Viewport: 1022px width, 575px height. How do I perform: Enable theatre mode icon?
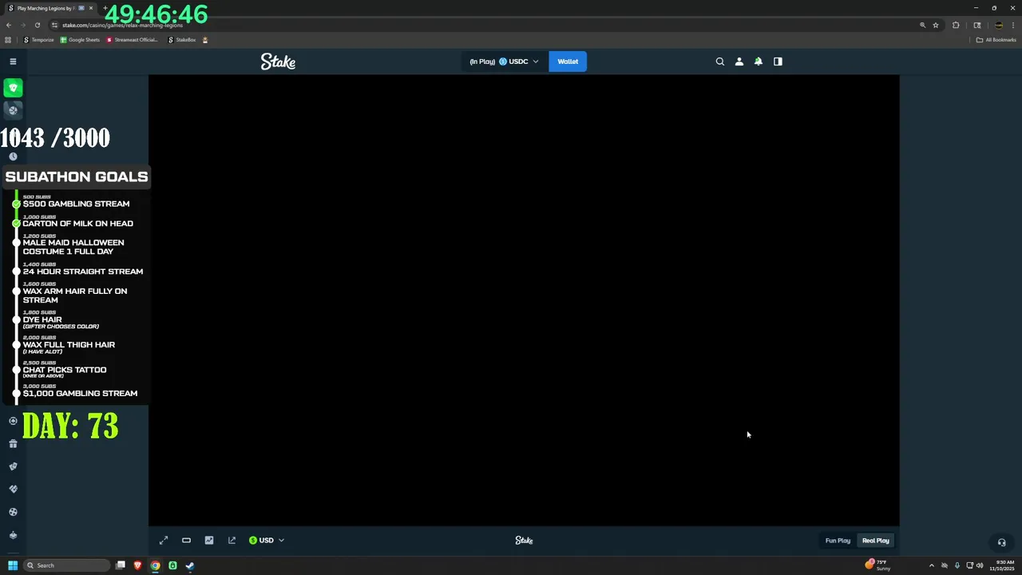pos(186,541)
